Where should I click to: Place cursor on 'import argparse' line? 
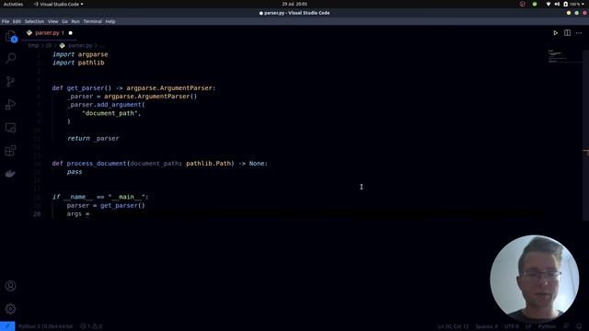point(80,54)
